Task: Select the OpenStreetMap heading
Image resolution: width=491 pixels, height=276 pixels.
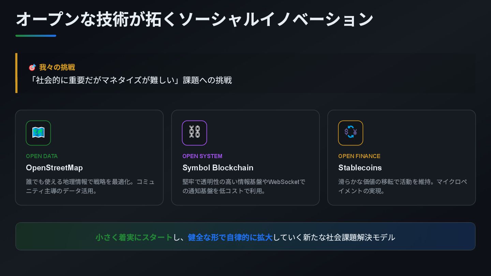Action: tap(54, 168)
